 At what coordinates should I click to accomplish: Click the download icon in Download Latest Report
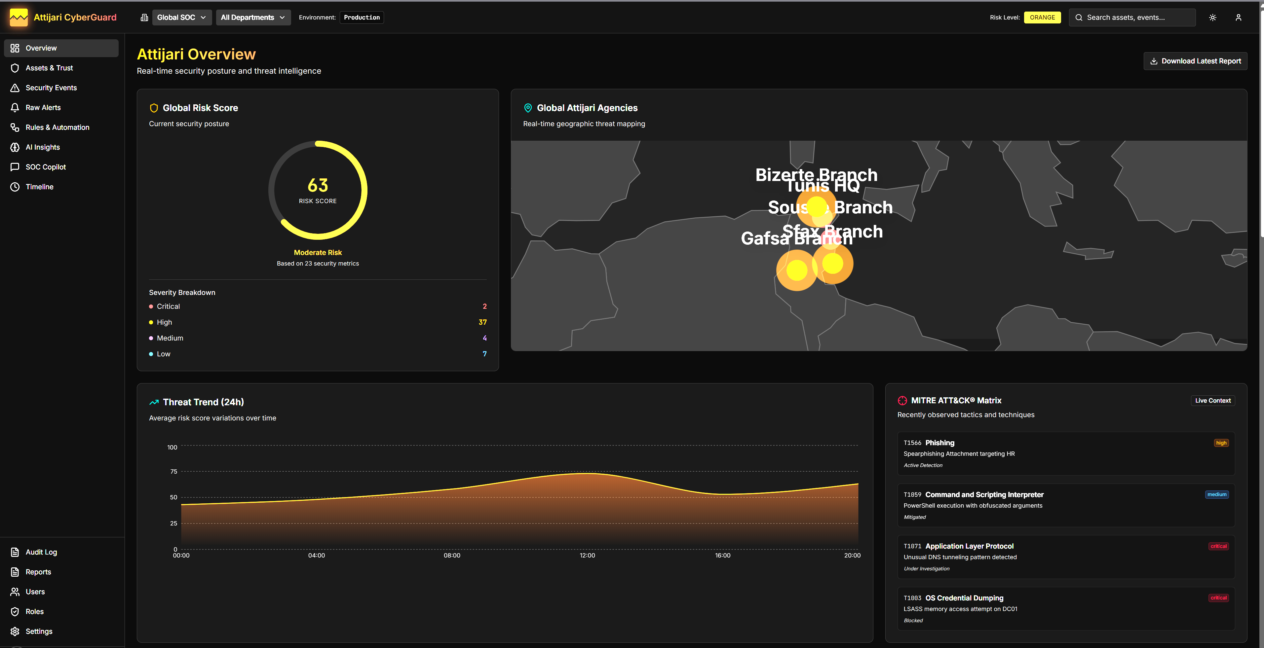click(1154, 61)
